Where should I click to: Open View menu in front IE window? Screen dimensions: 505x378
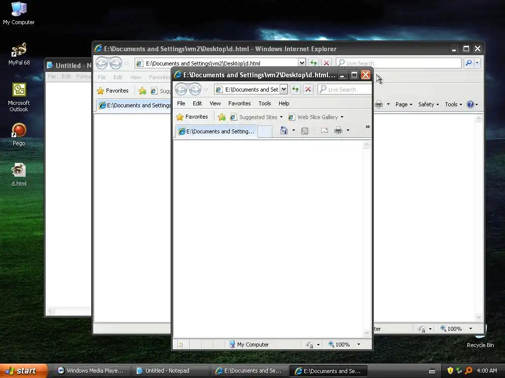(215, 103)
